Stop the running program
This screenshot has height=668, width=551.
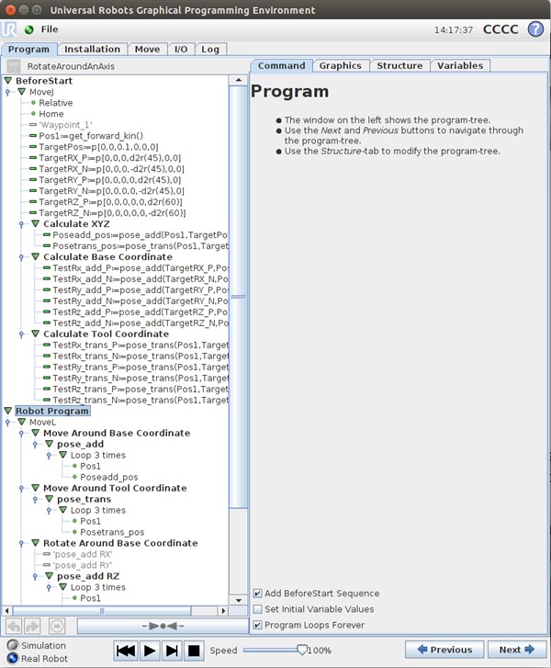coord(194,651)
